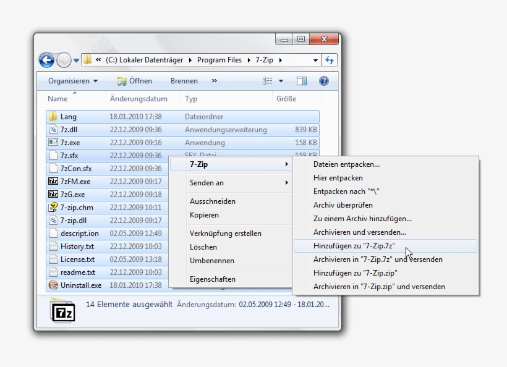
Task: Expand the arrow after Program Files
Action: tap(249, 60)
